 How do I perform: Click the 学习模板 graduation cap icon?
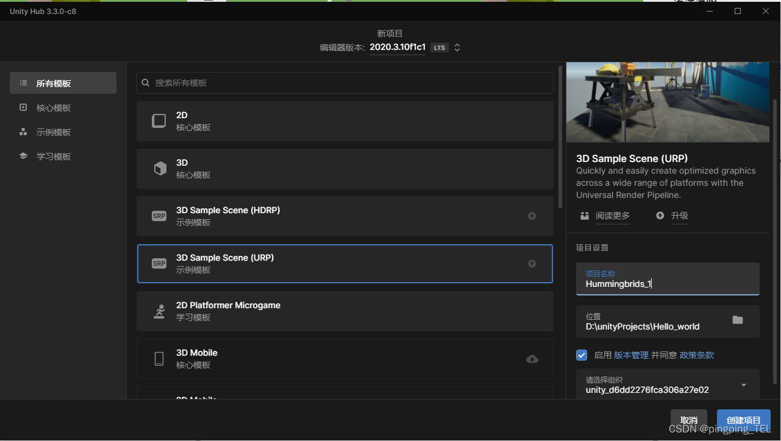(x=23, y=156)
